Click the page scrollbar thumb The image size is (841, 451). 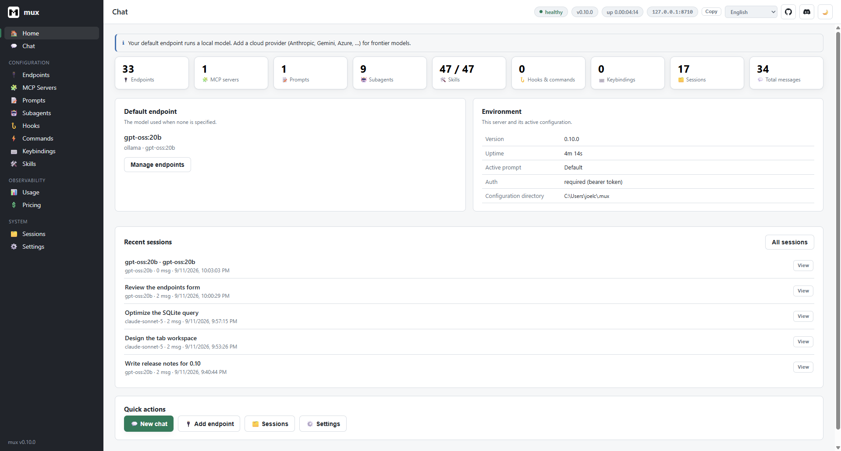[838, 231]
